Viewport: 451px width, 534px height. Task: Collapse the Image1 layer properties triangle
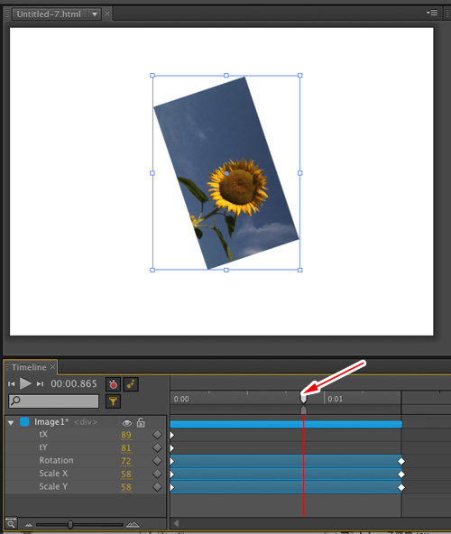tap(11, 423)
